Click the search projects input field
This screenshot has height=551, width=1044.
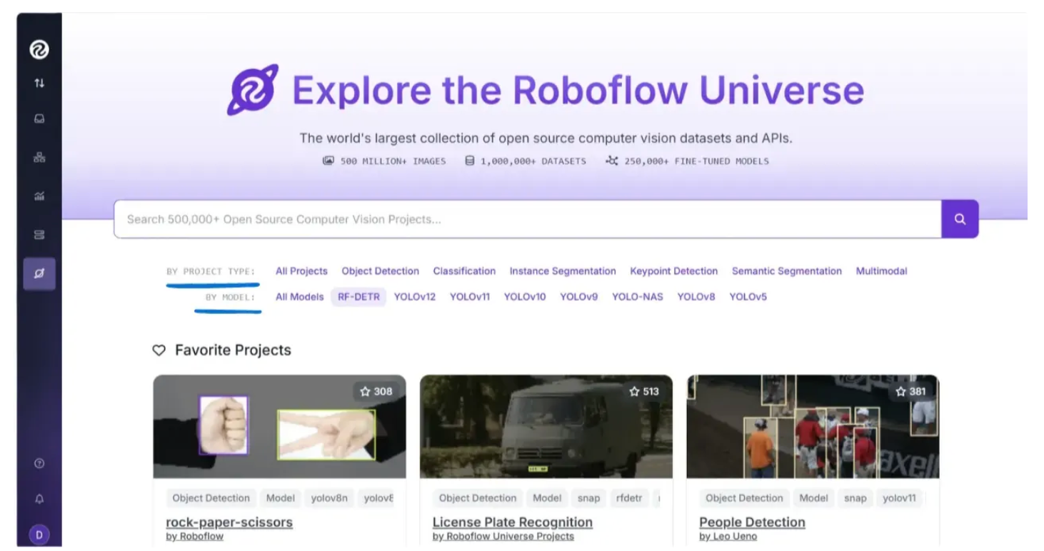point(528,219)
